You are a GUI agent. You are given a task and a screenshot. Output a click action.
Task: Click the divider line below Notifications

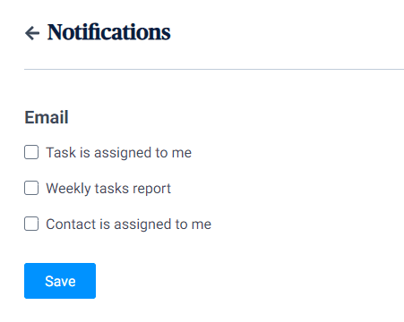214,69
